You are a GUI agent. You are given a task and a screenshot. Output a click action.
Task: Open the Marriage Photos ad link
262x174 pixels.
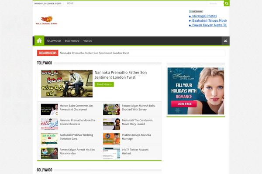(203, 16)
